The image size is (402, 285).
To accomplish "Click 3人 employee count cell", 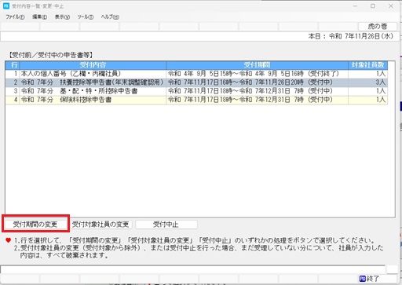I will click(x=367, y=82).
